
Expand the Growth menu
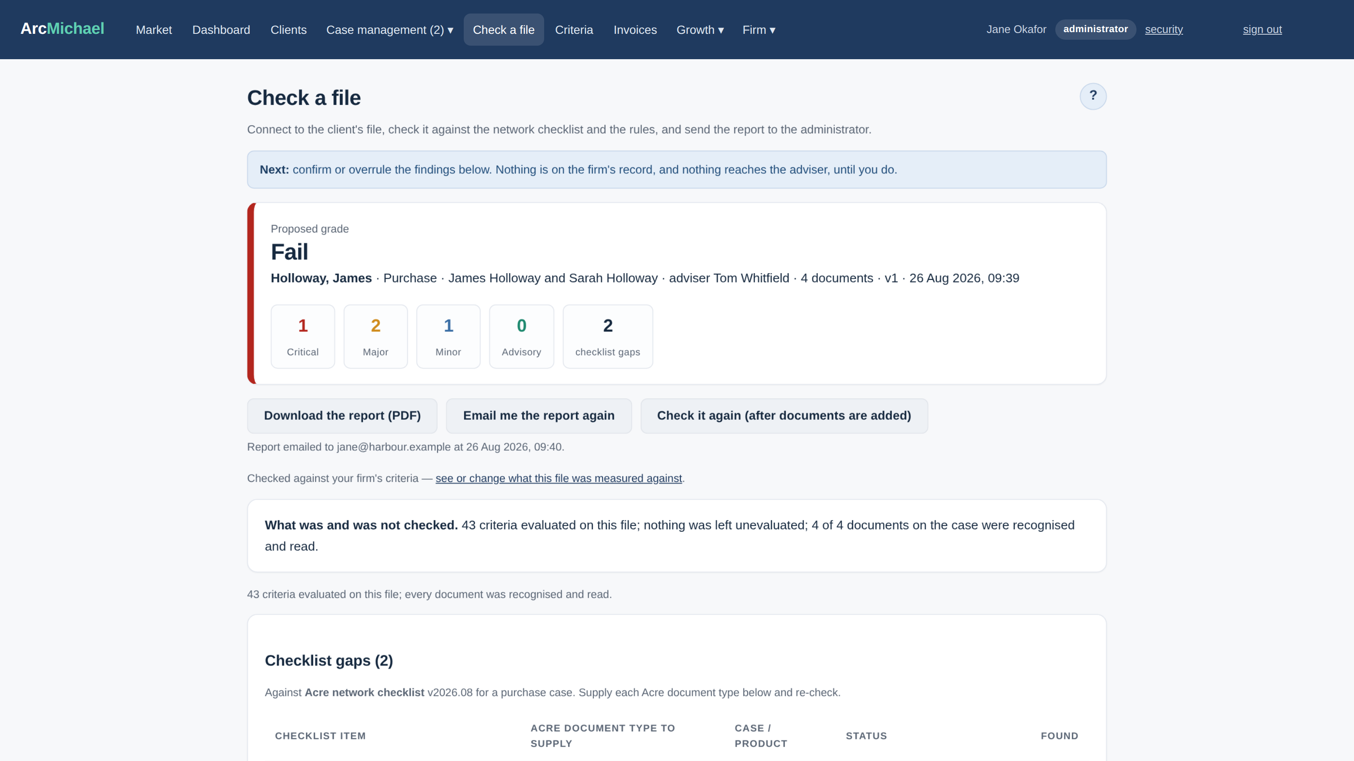[699, 30]
